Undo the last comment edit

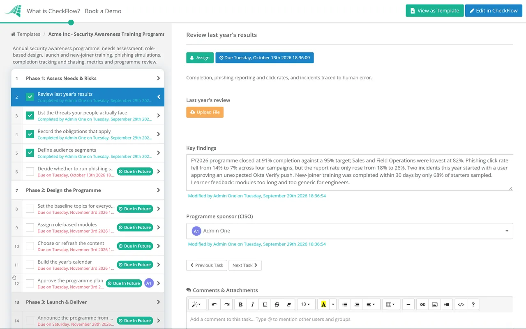point(215,304)
